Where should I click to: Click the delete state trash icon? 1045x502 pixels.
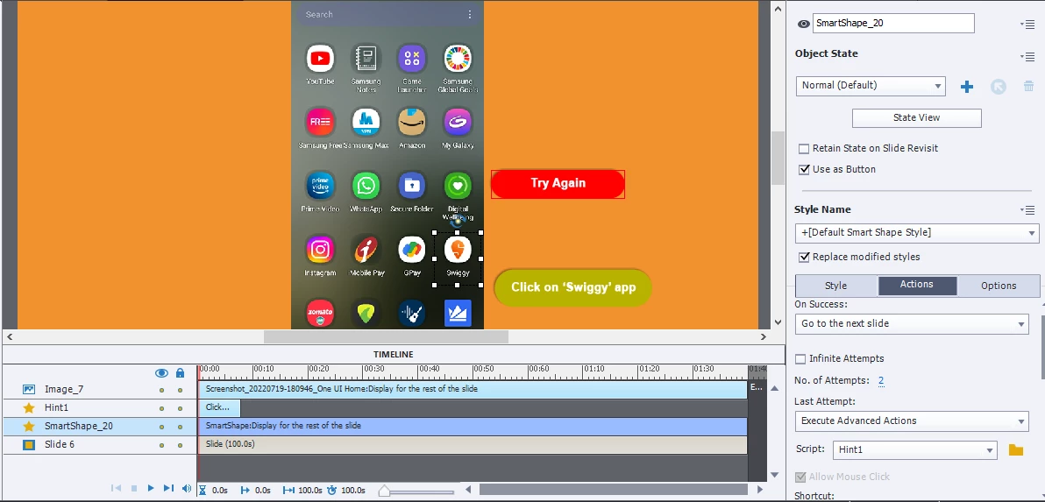click(x=1029, y=87)
